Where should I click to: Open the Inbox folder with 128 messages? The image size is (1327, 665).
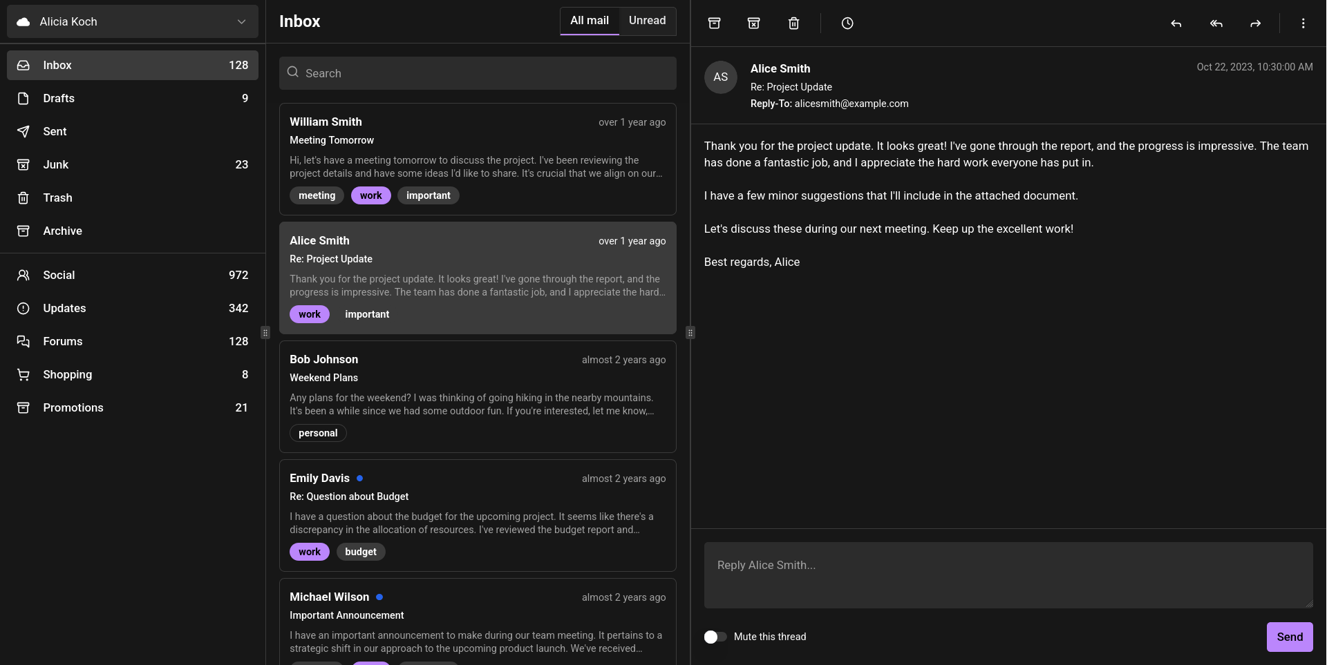[133, 65]
